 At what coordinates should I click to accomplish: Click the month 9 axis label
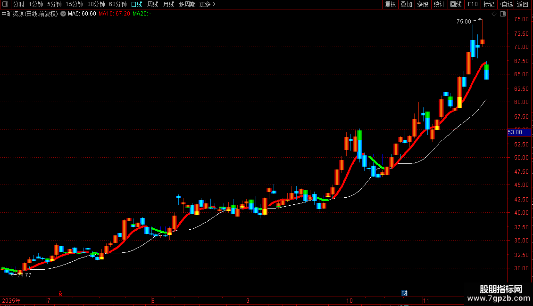pyautogui.click(x=248, y=300)
